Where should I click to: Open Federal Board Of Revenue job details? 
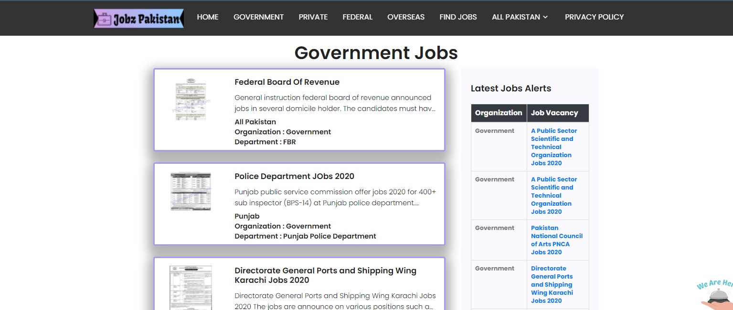pos(287,82)
